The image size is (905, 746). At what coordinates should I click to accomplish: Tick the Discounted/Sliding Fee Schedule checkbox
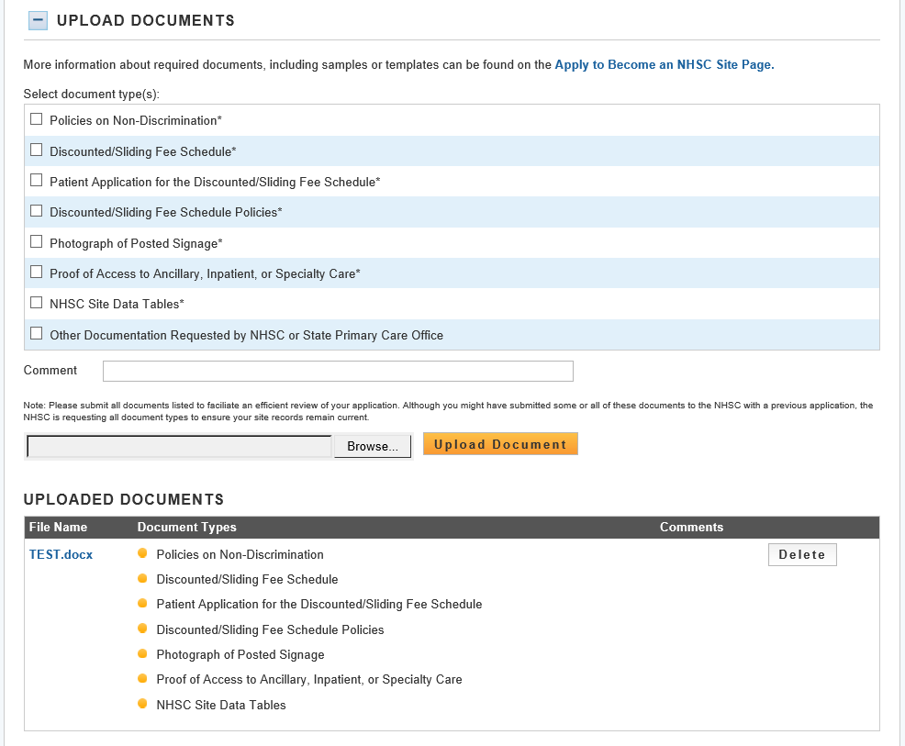click(37, 150)
